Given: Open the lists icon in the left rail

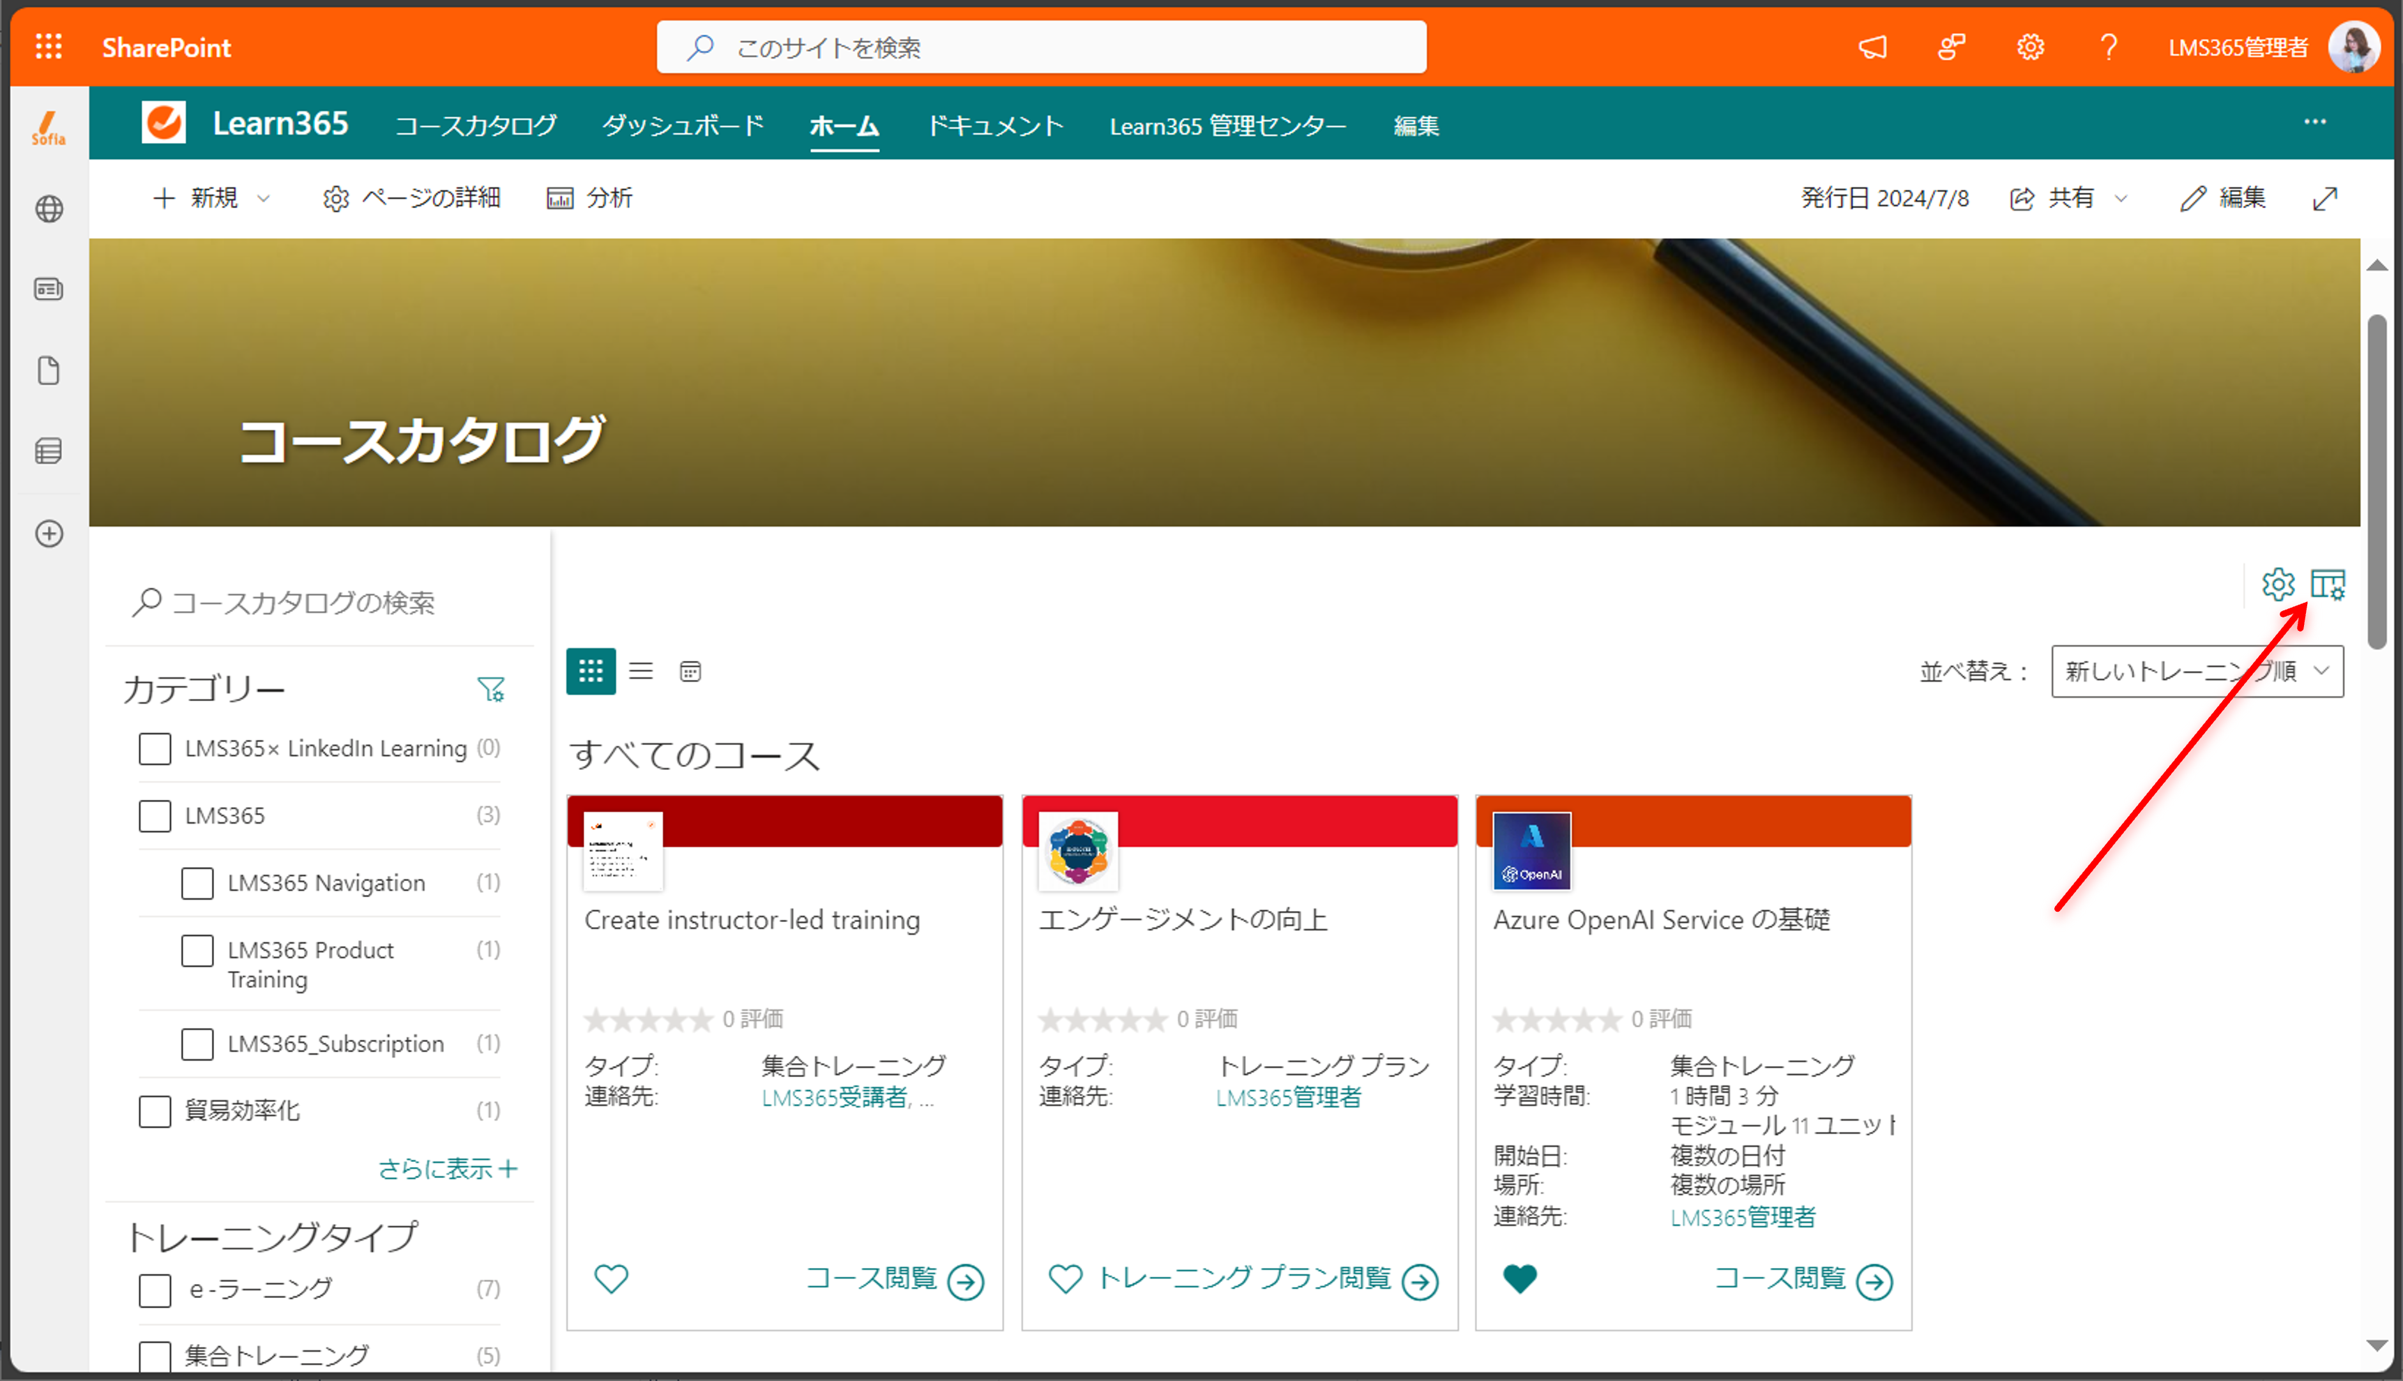Looking at the screenshot, I should (x=49, y=451).
